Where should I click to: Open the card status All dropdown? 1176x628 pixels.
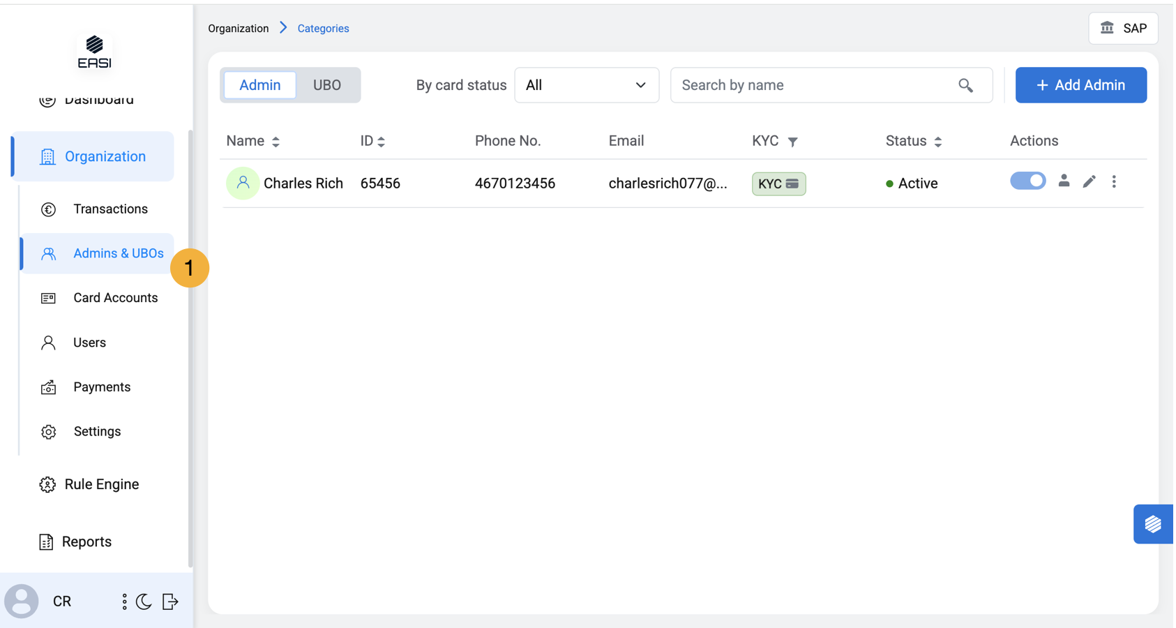point(586,85)
